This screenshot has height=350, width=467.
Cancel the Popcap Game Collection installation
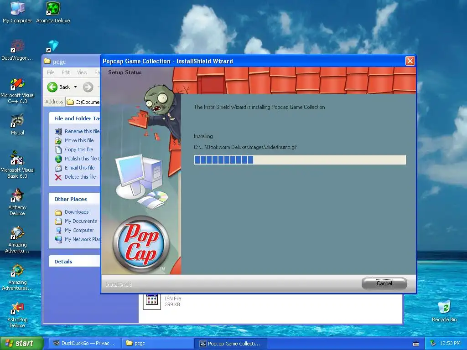coord(384,283)
